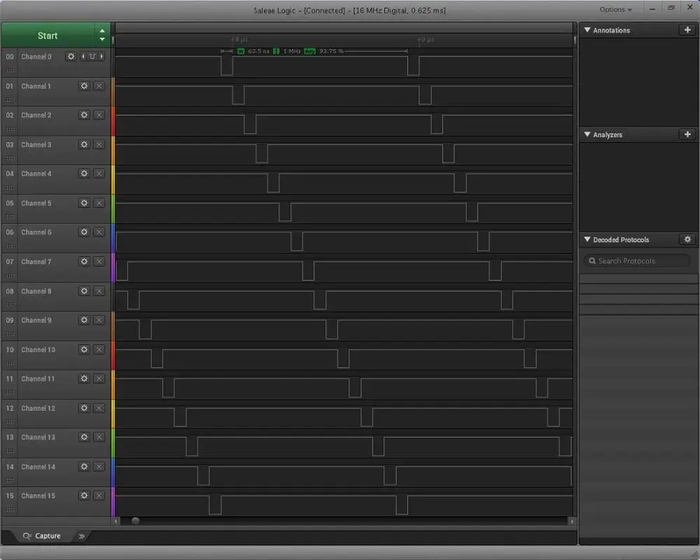The height and width of the screenshot is (560, 700).
Task: Click the +8 µs timeline marker
Action: (x=239, y=40)
